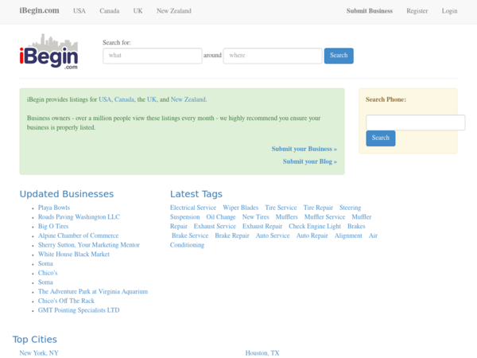Select the Muffler Service tag
Viewport: 477px width, 358px height.
324,217
